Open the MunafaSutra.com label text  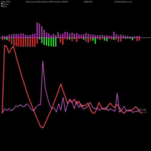[125, 2]
